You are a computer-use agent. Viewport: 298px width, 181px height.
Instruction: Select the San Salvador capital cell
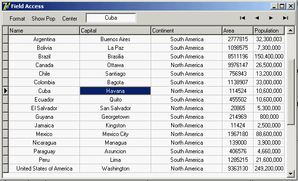[x=115, y=108]
